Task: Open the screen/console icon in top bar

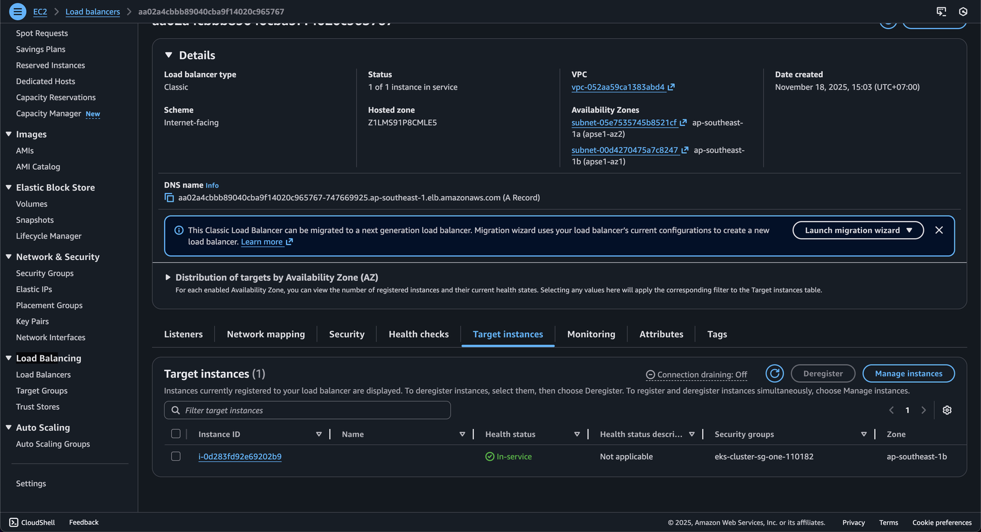Action: point(941,11)
